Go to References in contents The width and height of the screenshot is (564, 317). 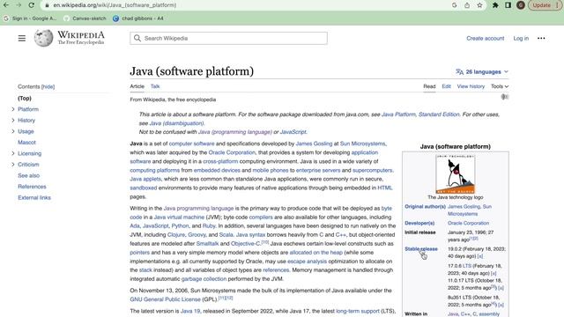click(32, 187)
